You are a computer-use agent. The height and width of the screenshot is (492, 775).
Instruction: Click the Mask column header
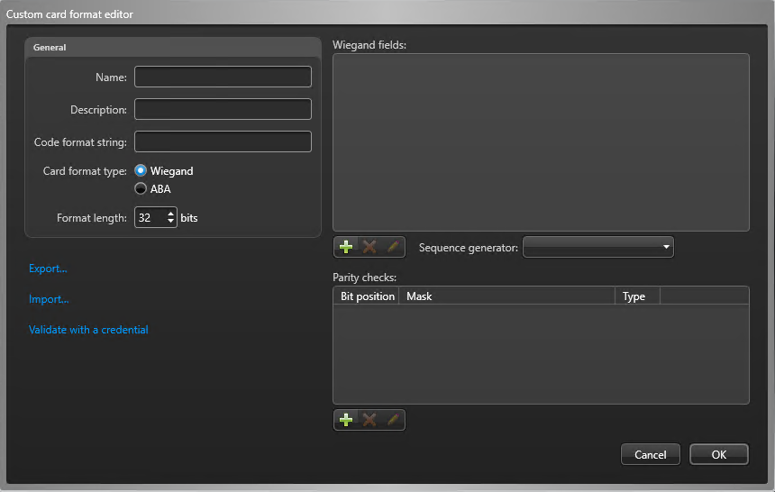[507, 296]
